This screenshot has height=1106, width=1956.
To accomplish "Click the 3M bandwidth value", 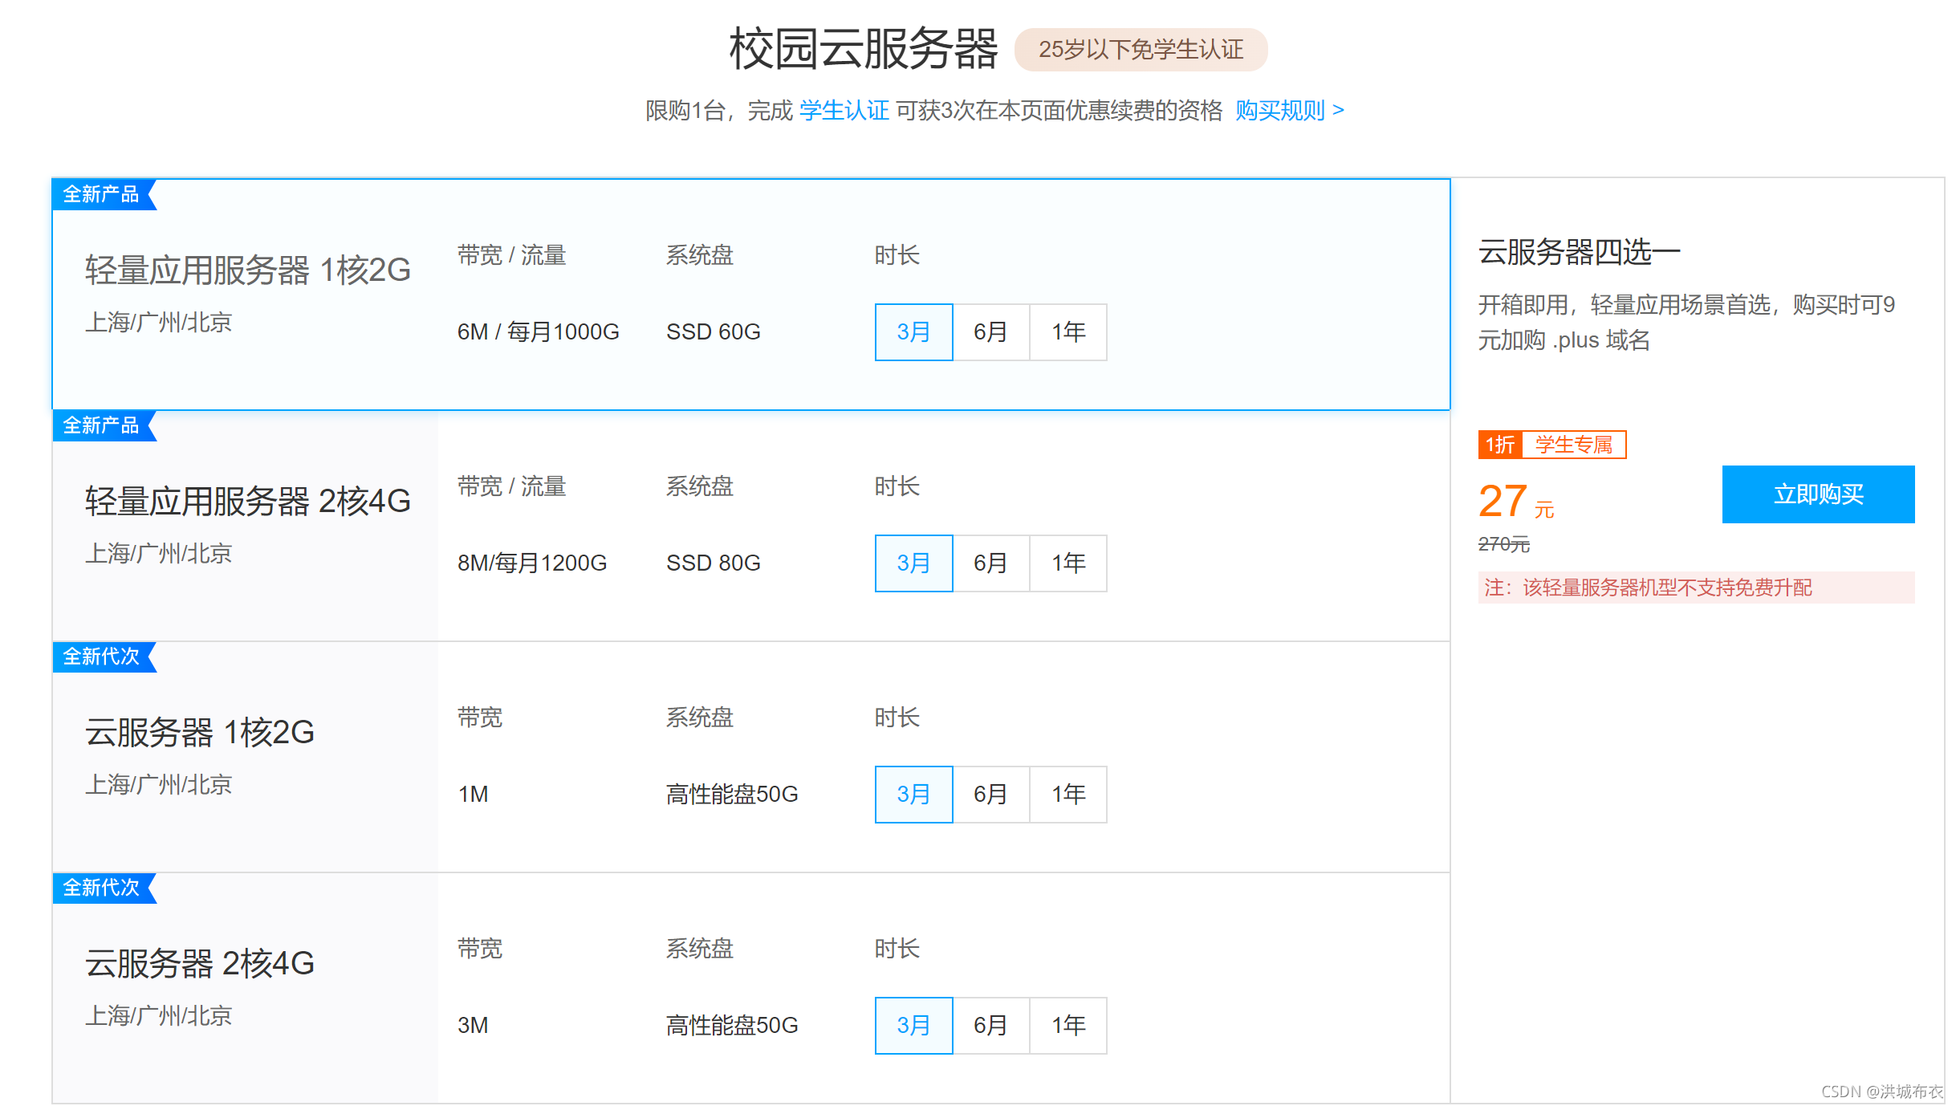I will pos(473,1026).
